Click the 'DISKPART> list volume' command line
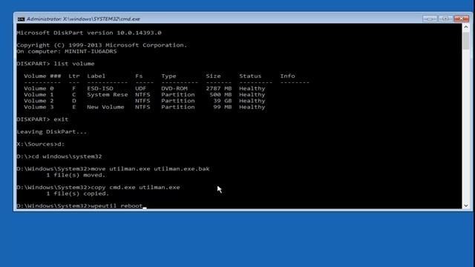Image resolution: width=475 pixels, height=267 pixels. [x=56, y=64]
